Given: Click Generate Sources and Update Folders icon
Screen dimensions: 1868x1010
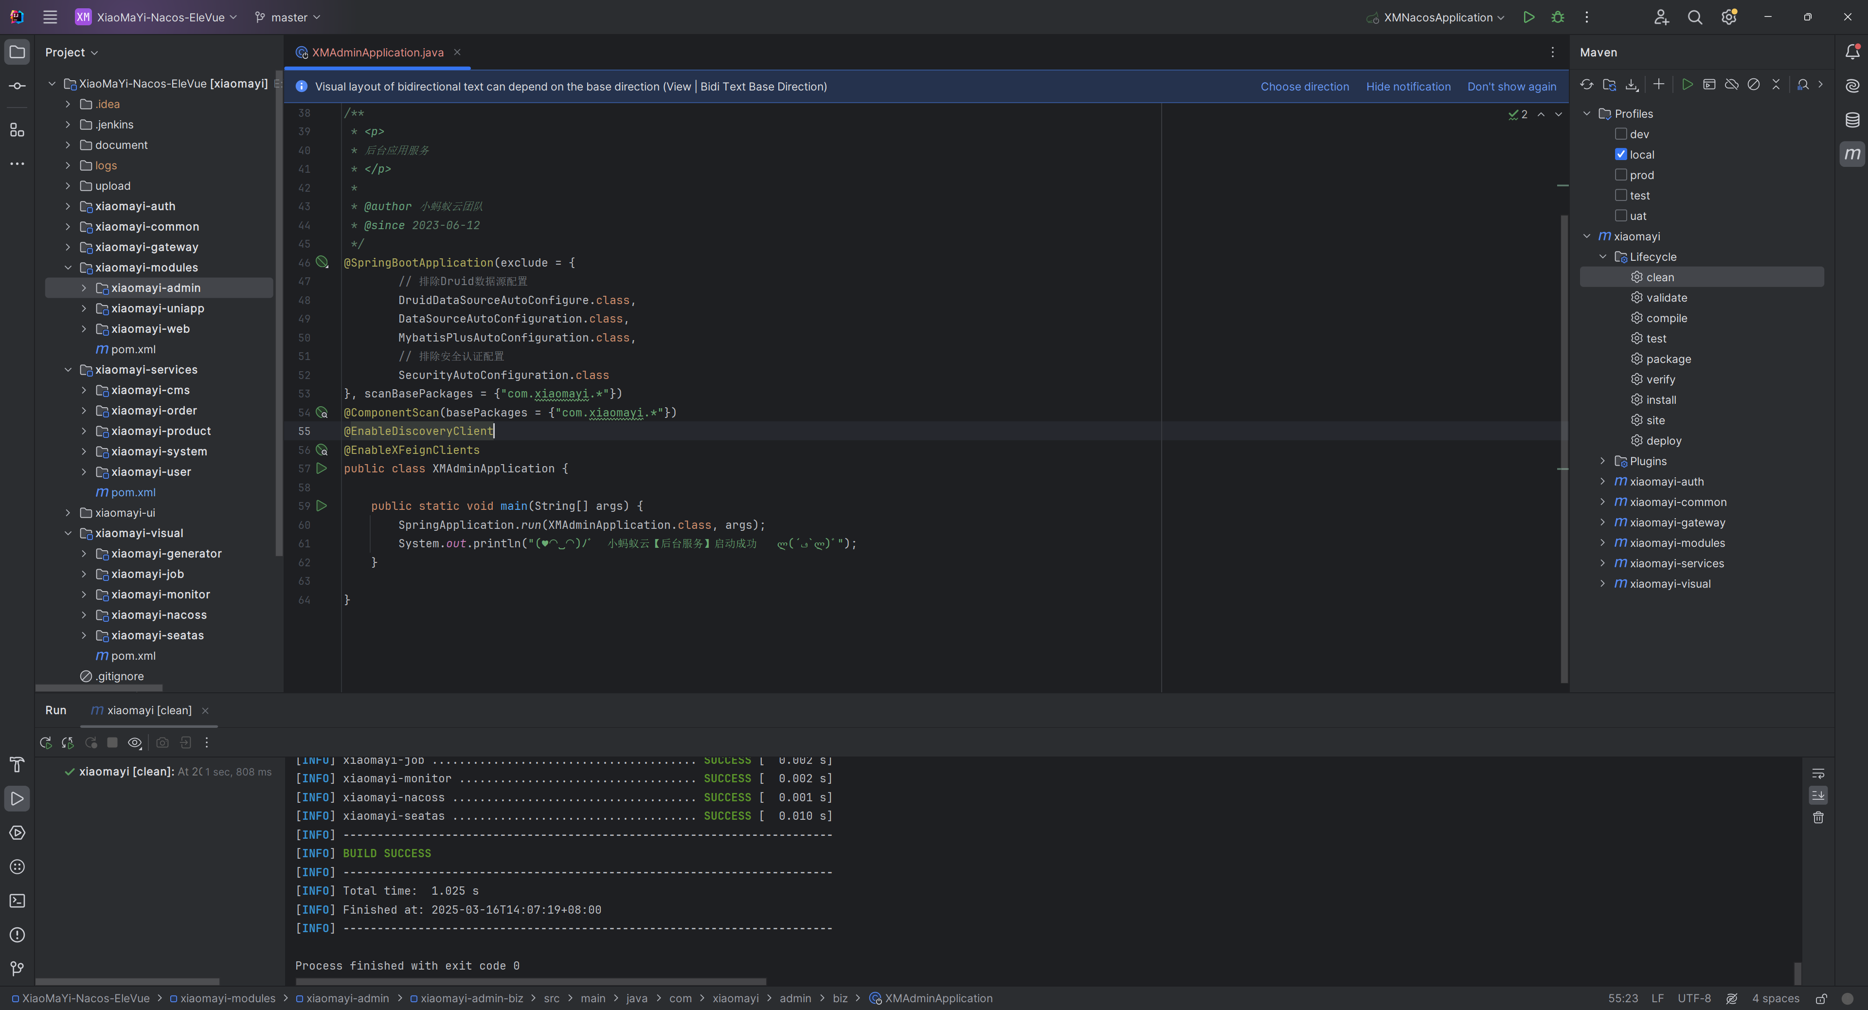Looking at the screenshot, I should 1609,85.
